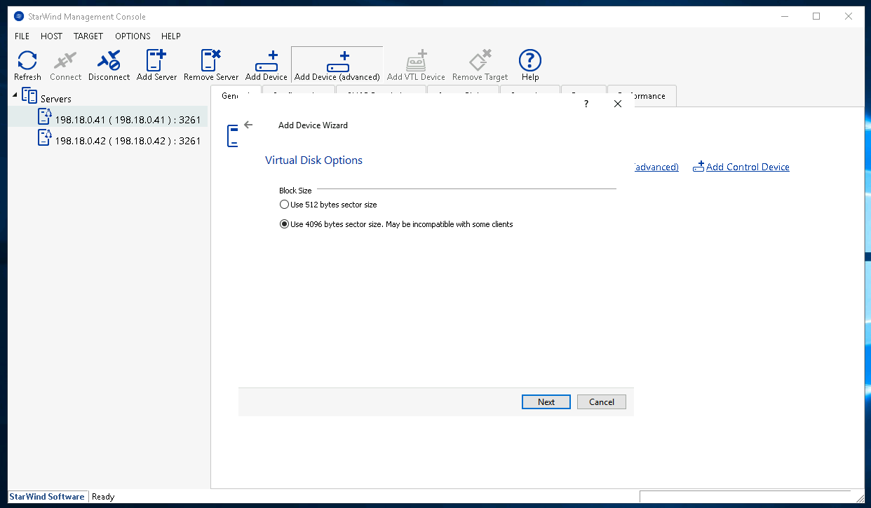Select 4096 bytes sector size option
Screen dimensions: 871x508
coord(284,224)
